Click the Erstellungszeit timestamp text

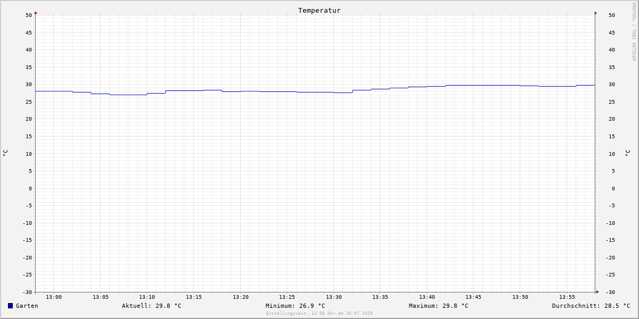(319, 313)
